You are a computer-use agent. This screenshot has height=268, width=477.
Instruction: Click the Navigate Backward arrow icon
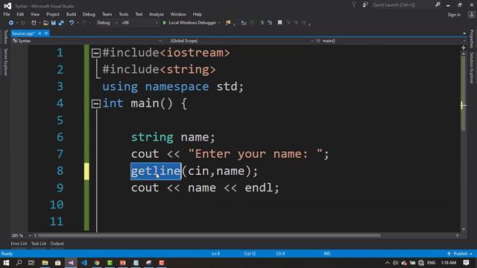coord(11,23)
